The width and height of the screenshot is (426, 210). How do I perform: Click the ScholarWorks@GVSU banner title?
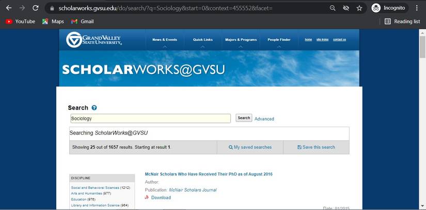coord(144,70)
